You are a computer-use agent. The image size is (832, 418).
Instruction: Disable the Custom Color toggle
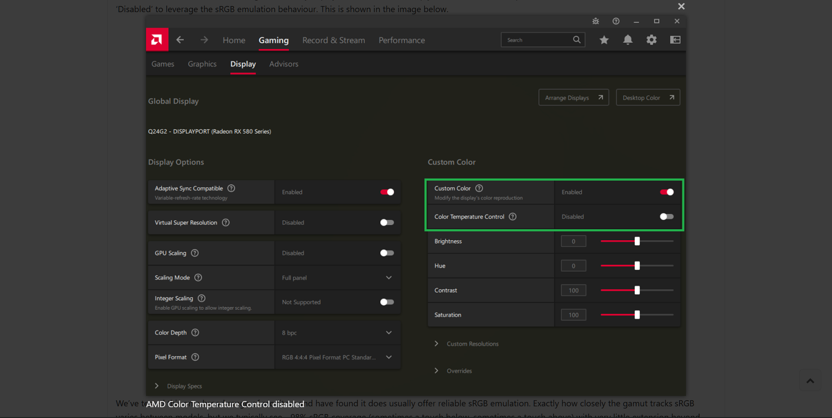click(x=666, y=192)
